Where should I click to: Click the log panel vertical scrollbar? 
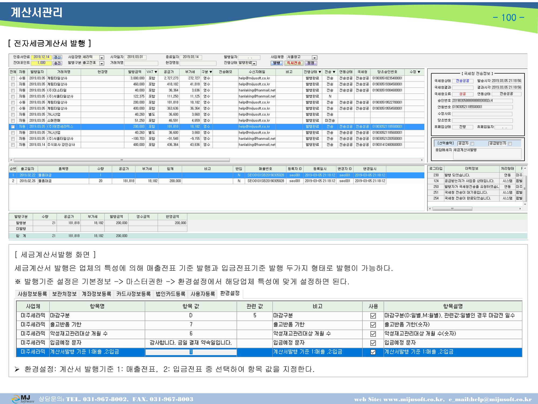pos(525,189)
